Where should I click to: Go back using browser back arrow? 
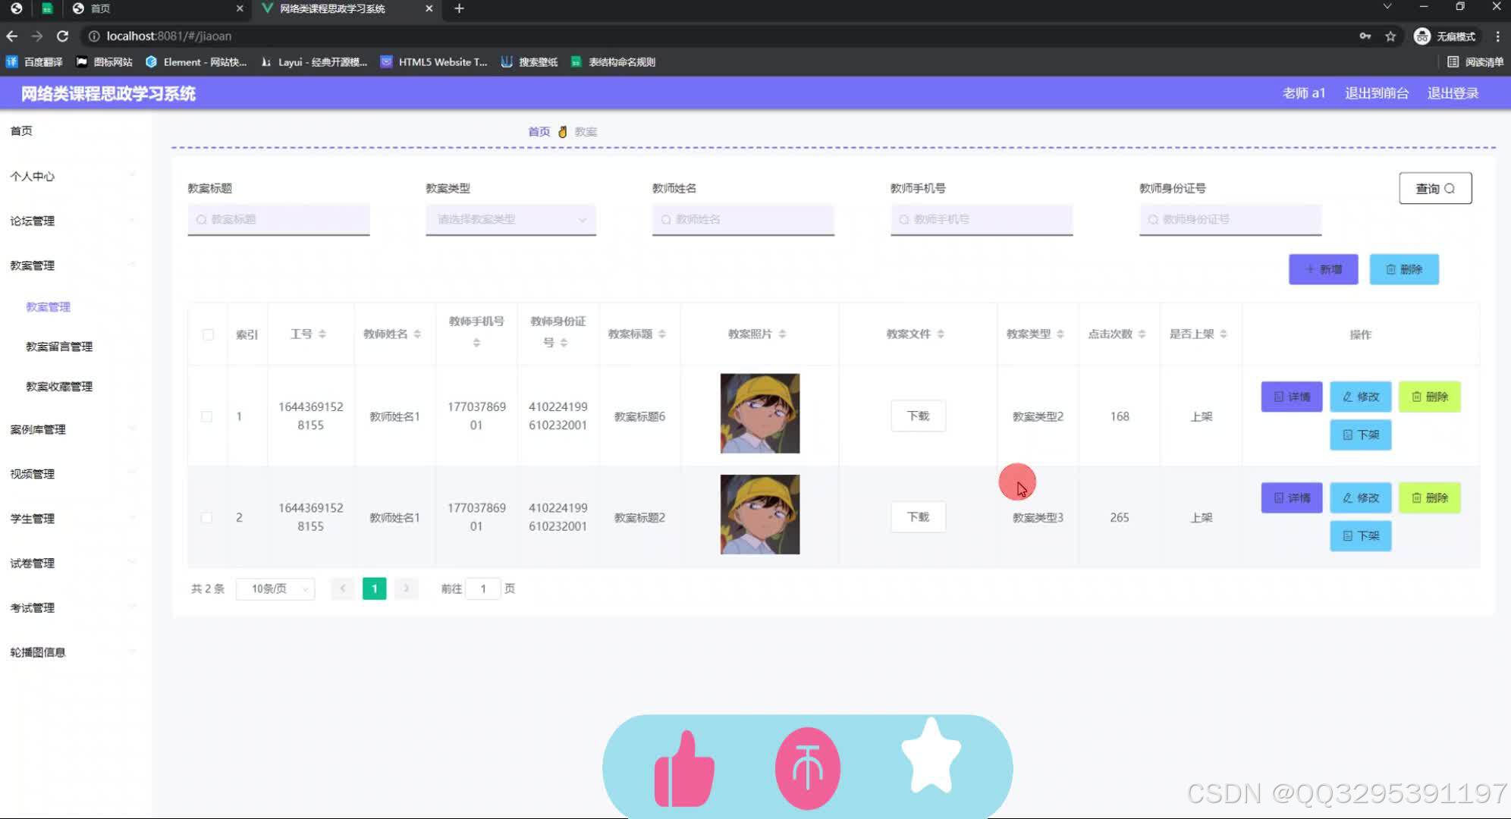12,36
